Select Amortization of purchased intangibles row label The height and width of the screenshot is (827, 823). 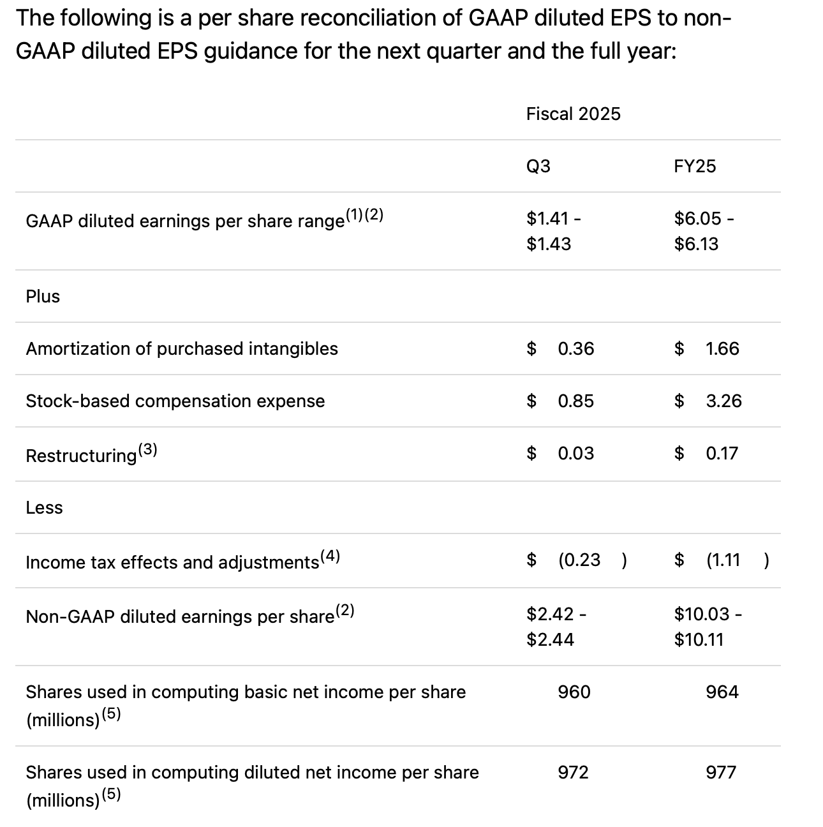(182, 349)
